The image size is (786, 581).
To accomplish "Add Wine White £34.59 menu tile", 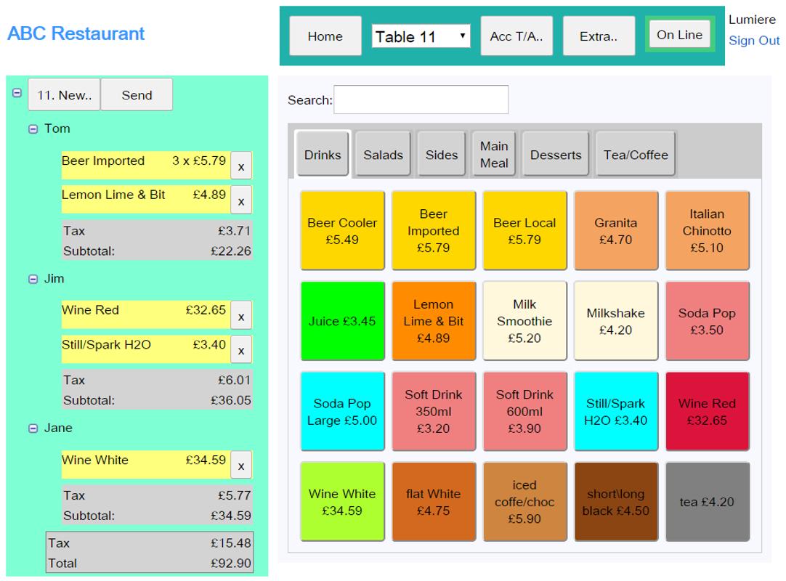I will [342, 502].
